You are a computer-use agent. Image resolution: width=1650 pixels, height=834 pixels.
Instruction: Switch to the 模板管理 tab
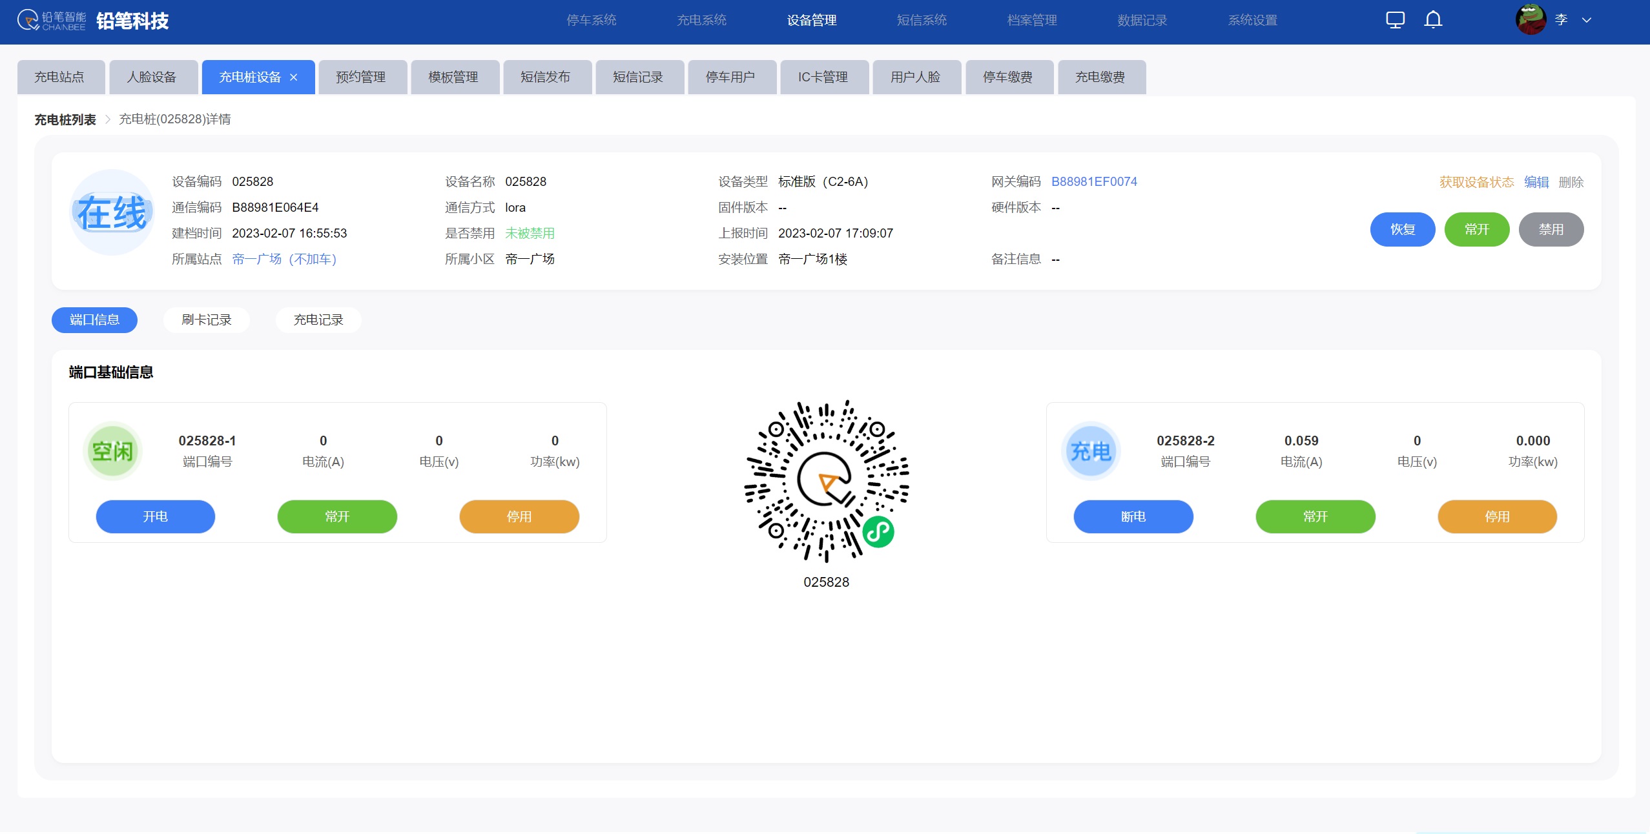pos(454,77)
